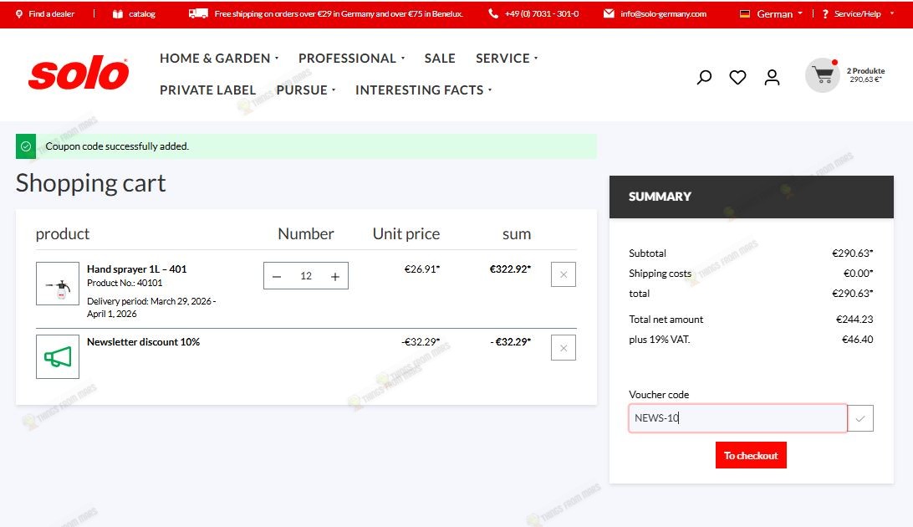Click the Total net amount €244.23 value
Image resolution: width=913 pixels, height=527 pixels.
tap(854, 319)
